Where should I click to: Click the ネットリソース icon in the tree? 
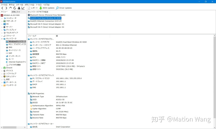[7, 50]
